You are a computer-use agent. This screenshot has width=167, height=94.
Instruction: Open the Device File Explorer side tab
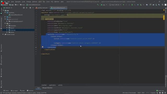tap(166, 81)
